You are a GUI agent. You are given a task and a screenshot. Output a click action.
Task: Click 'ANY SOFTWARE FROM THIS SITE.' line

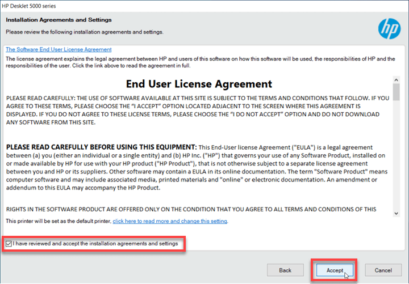point(51,122)
